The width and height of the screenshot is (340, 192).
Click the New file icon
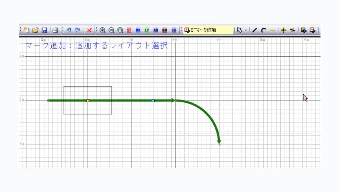tap(27, 30)
